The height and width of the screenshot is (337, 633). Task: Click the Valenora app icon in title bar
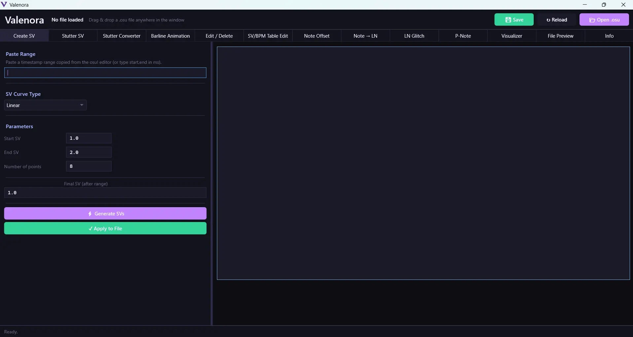click(4, 5)
